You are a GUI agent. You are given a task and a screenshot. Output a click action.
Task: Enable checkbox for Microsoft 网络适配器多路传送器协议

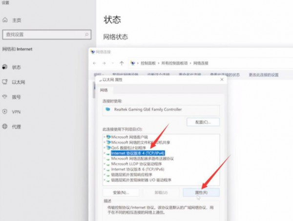[x=105, y=158]
